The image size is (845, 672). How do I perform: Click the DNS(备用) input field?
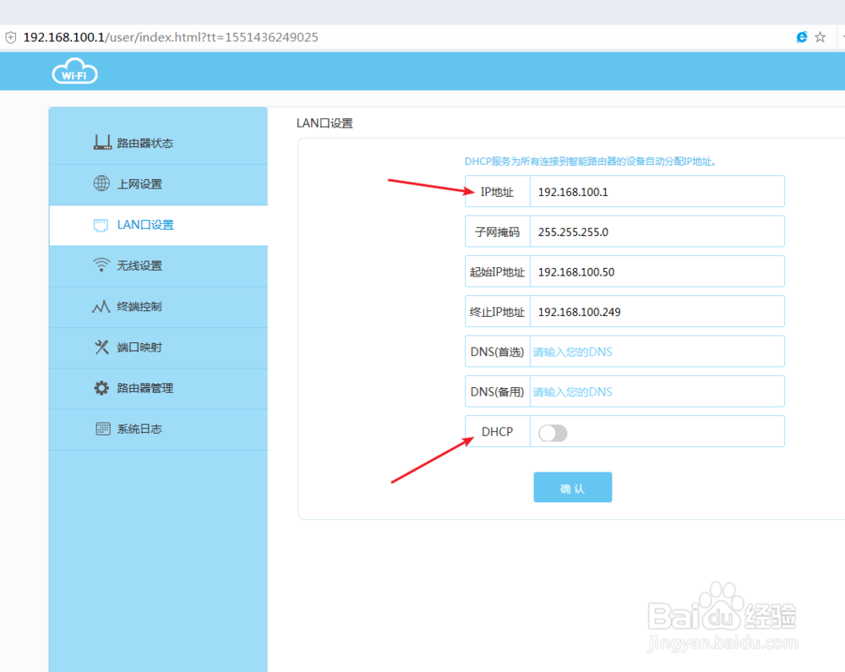coord(657,391)
